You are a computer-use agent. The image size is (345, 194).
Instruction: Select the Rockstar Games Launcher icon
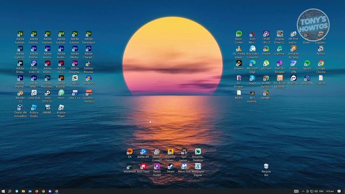pos(170,151)
